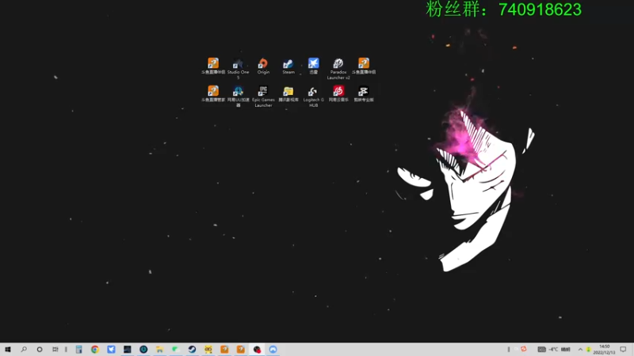
Task: Launch Paradox Launcher v2 from desktop
Action: pos(338,68)
